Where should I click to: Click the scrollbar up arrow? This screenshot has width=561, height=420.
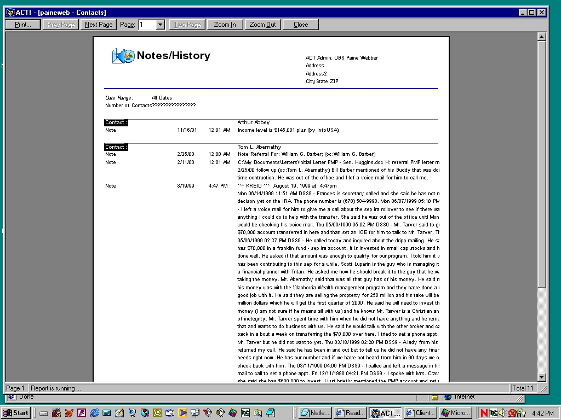click(541, 37)
